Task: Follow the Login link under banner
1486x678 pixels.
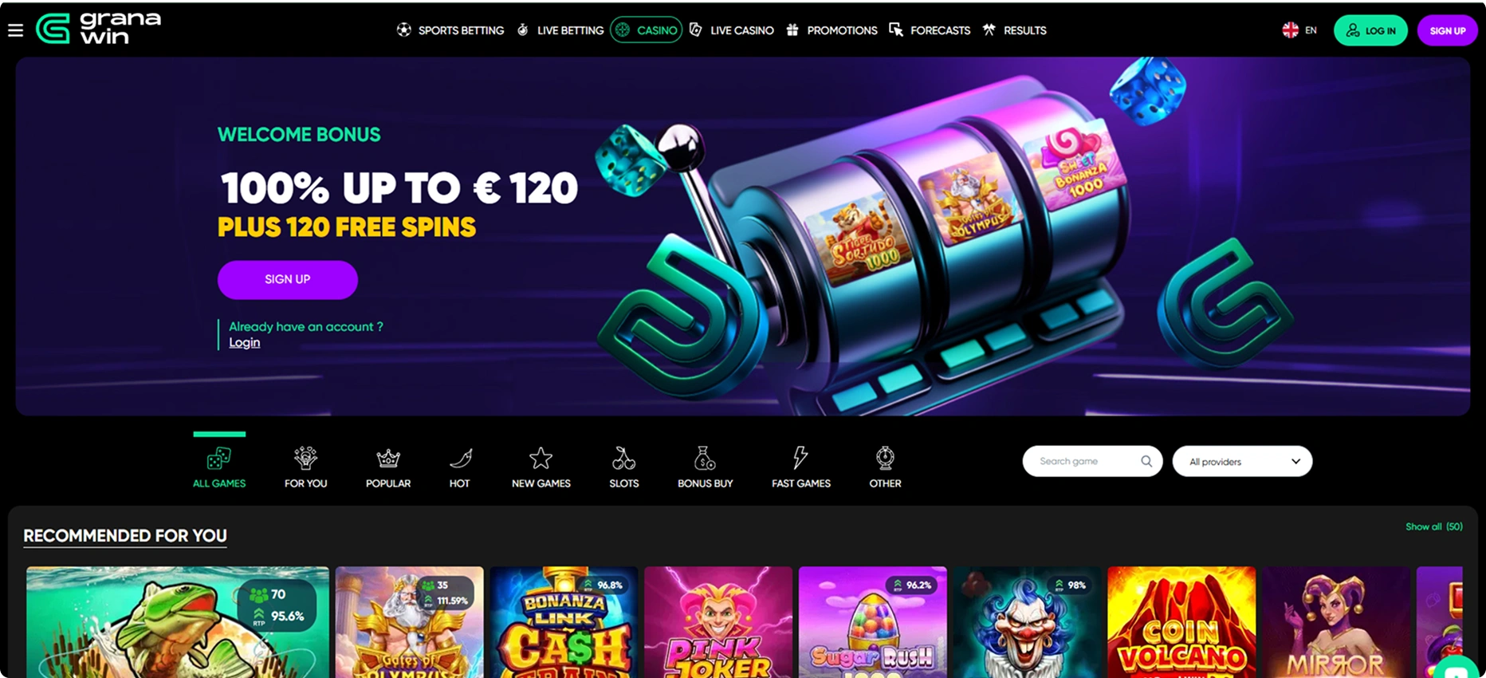Action: point(245,342)
